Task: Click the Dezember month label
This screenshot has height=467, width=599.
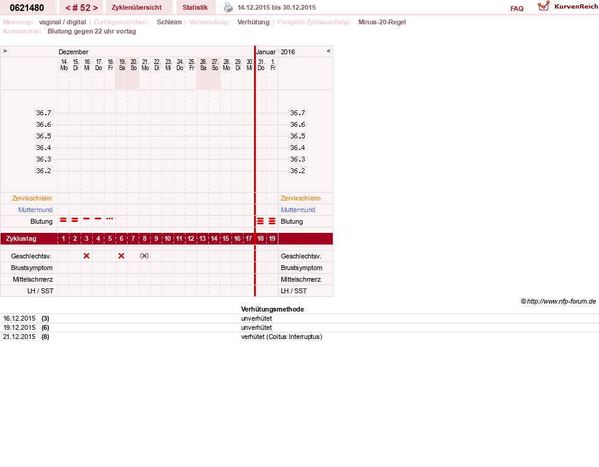Action: [73, 52]
